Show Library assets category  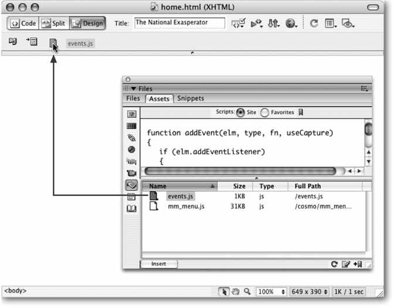pyautogui.click(x=131, y=208)
